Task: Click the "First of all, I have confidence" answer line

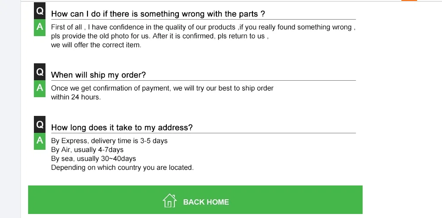Action: pos(203,27)
